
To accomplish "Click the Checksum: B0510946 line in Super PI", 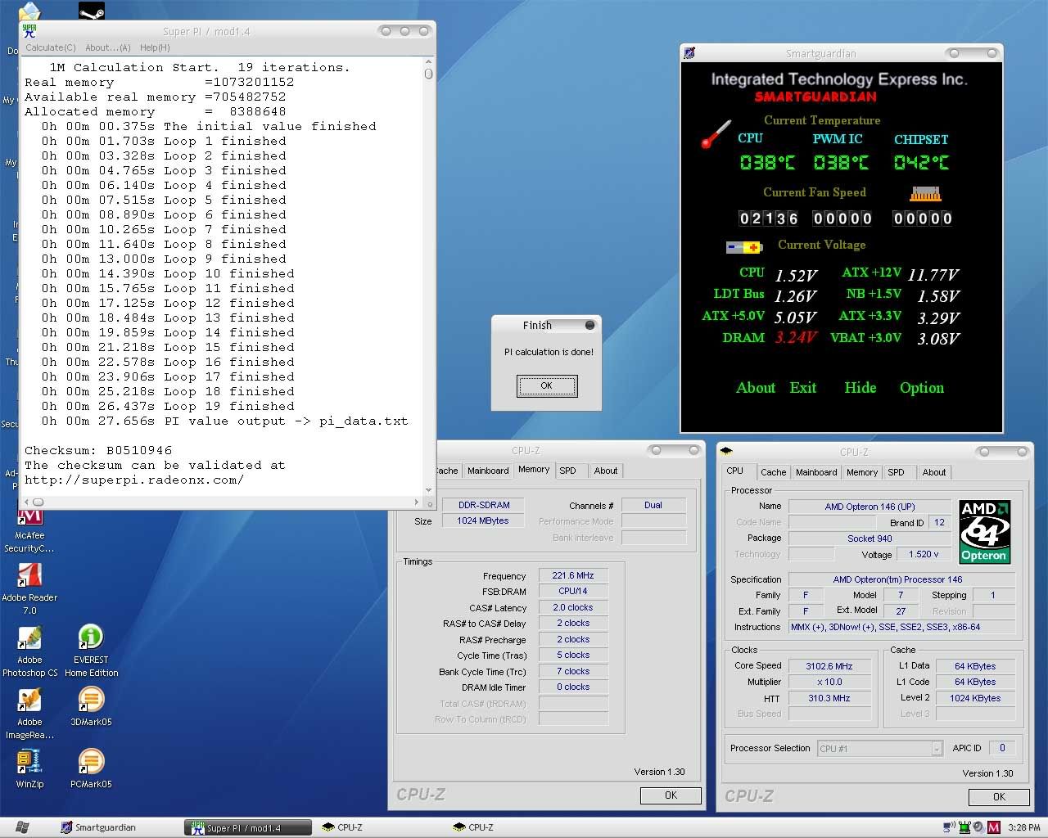I will coord(98,450).
